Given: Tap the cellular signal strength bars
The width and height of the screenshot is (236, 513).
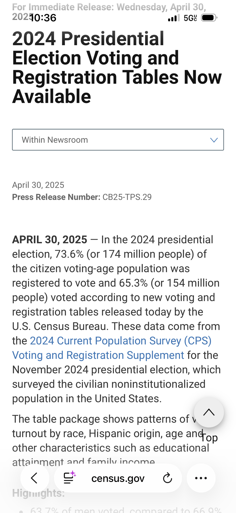Looking at the screenshot, I should (174, 18).
